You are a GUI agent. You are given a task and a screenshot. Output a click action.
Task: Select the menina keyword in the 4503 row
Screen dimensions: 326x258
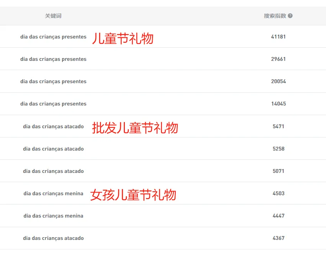[53, 193]
